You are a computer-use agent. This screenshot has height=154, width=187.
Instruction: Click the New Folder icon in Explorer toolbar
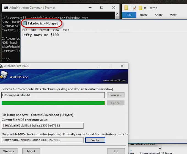tap(140, 8)
